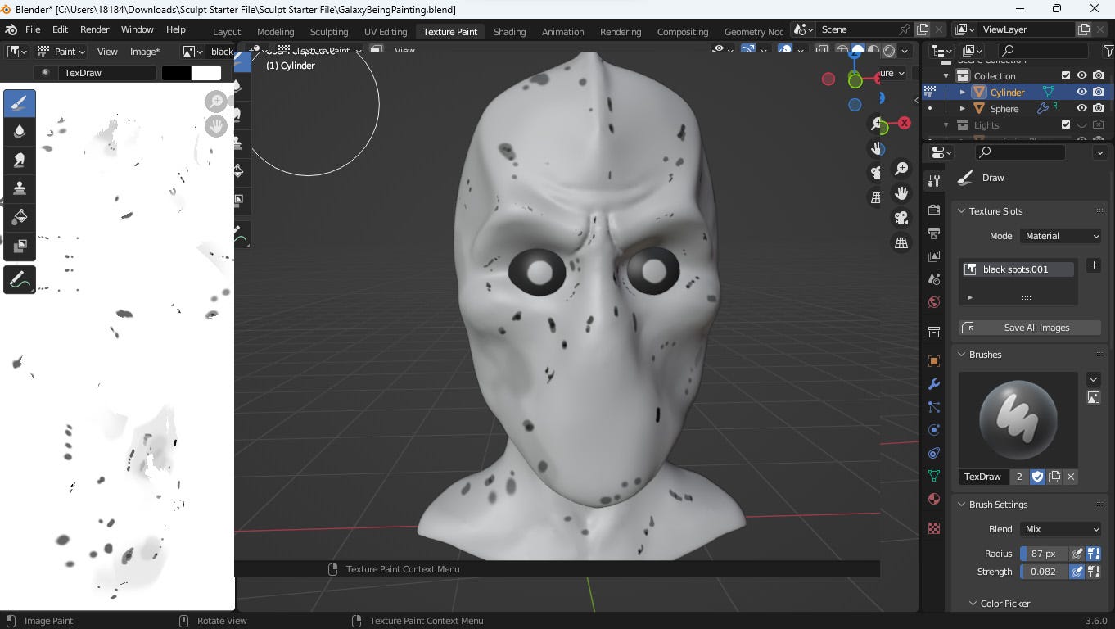This screenshot has width=1115, height=629.
Task: Open the Blend Mix dropdown
Action: coord(1062,529)
